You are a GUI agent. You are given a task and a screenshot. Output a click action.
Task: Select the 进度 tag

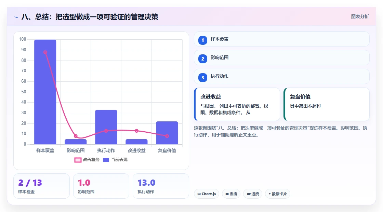(x=253, y=194)
